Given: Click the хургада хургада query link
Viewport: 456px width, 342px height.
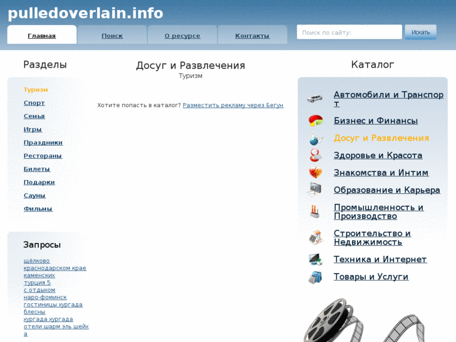Looking at the screenshot, I should click(x=48, y=319).
